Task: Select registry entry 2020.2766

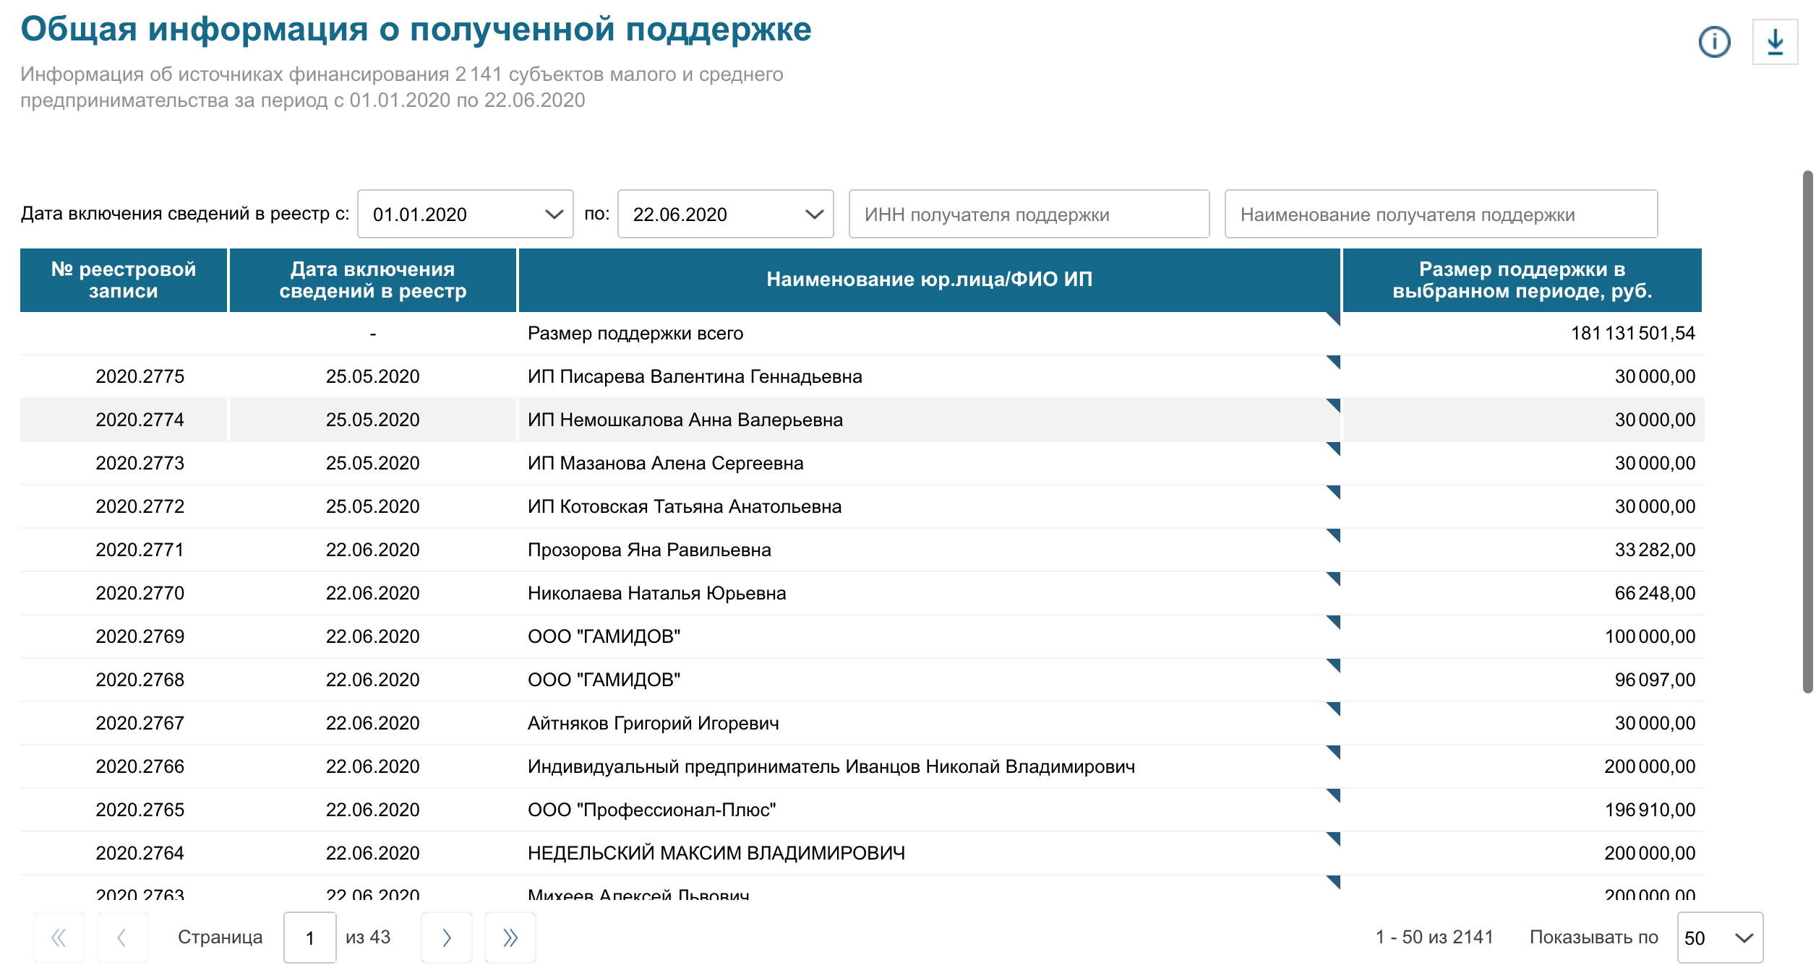Action: [x=140, y=766]
